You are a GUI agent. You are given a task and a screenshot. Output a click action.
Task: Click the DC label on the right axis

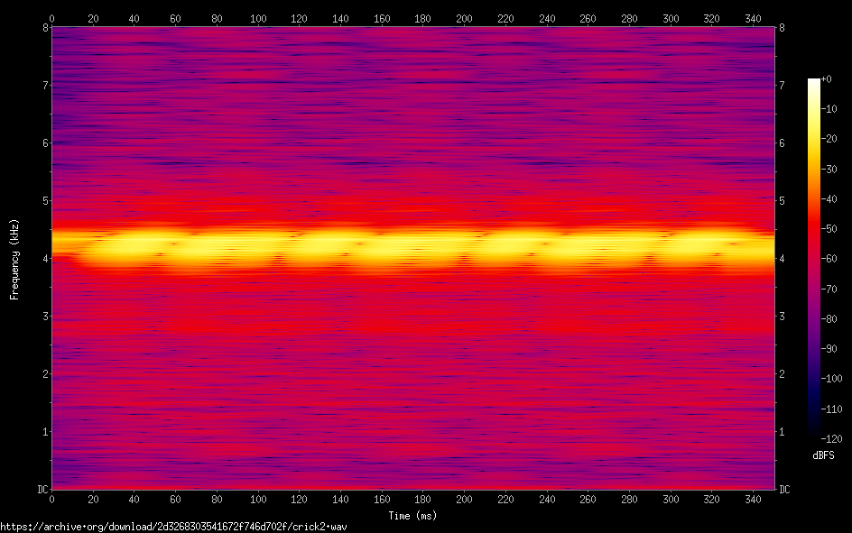pos(784,489)
